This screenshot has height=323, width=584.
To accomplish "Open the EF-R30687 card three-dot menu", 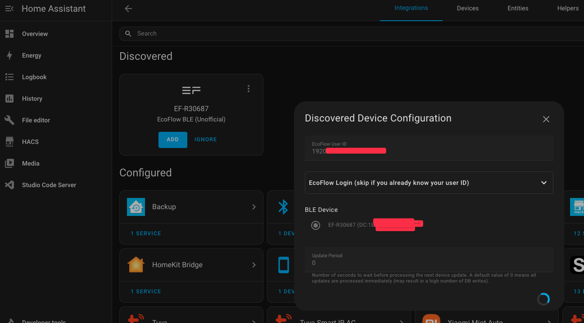I will tap(248, 89).
